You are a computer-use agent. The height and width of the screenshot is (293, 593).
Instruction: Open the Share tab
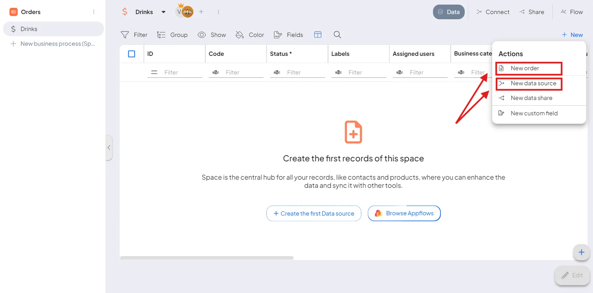(531, 12)
